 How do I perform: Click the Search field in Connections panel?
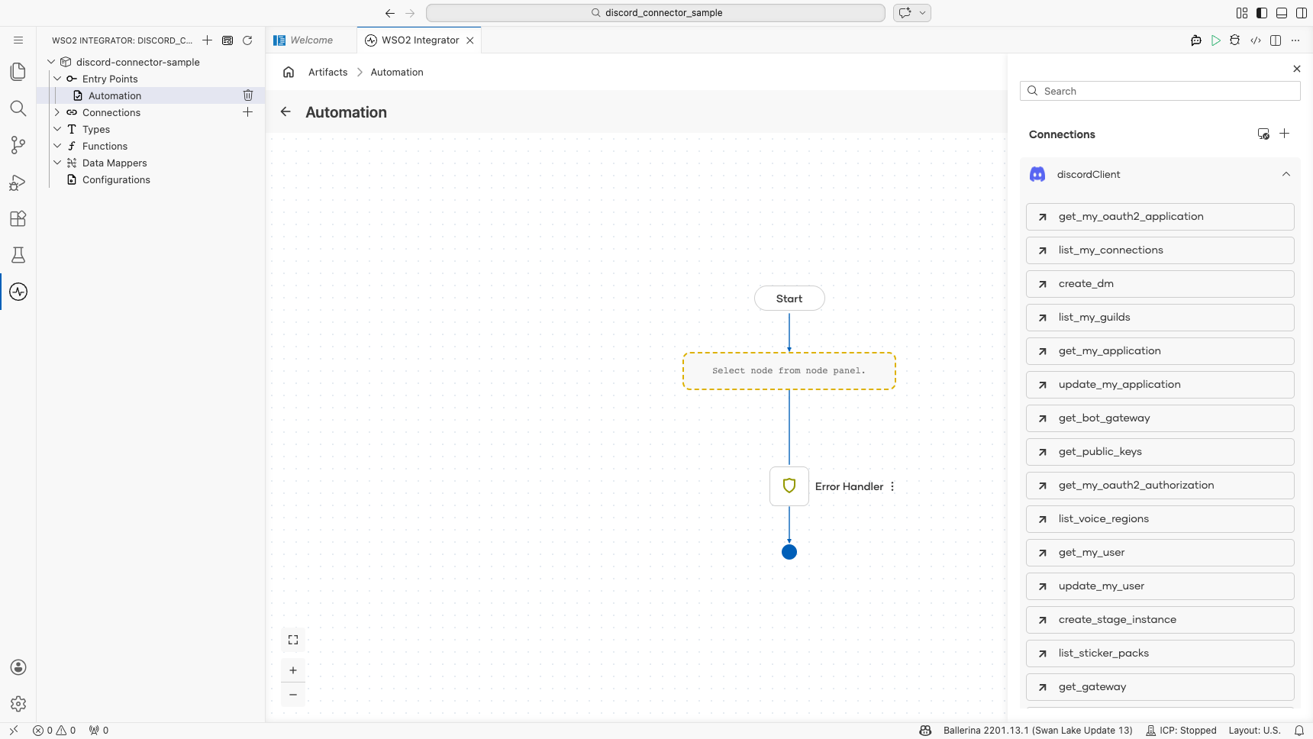click(x=1160, y=91)
